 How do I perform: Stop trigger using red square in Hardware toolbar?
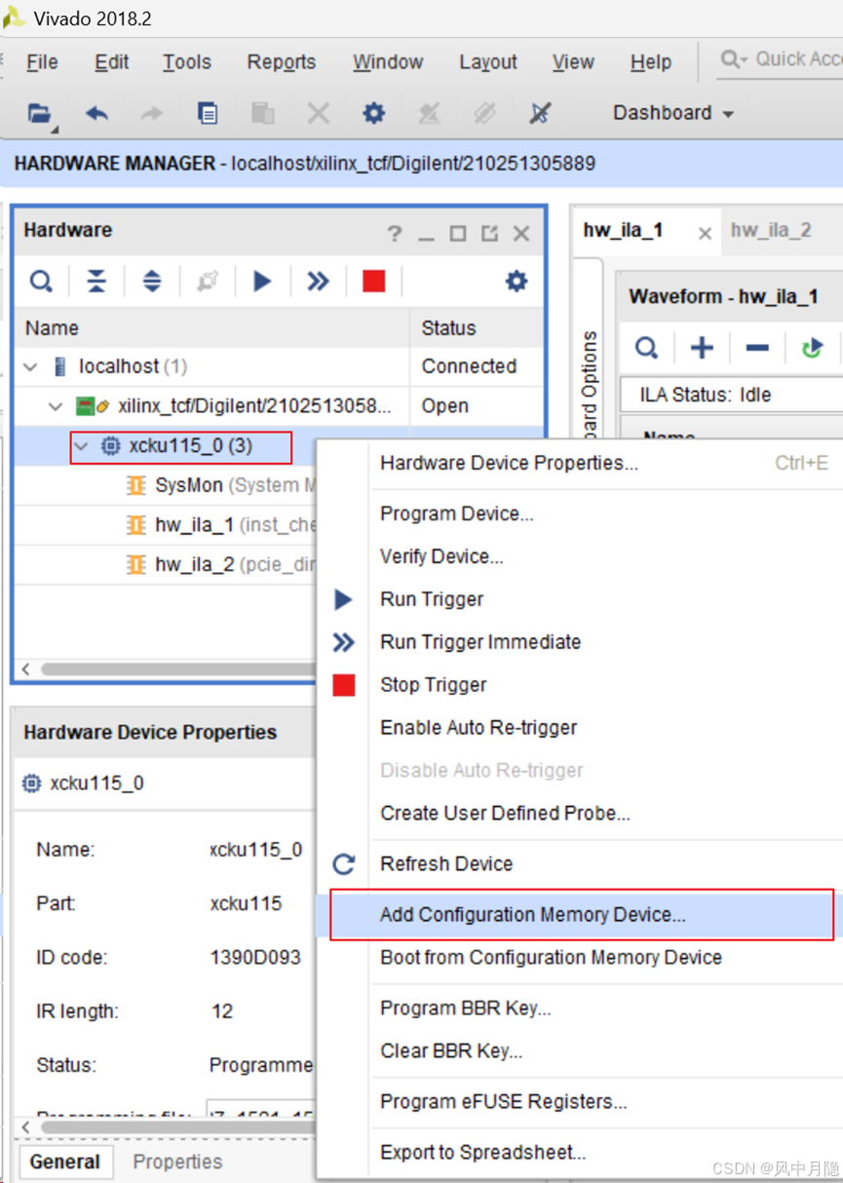[x=373, y=282]
